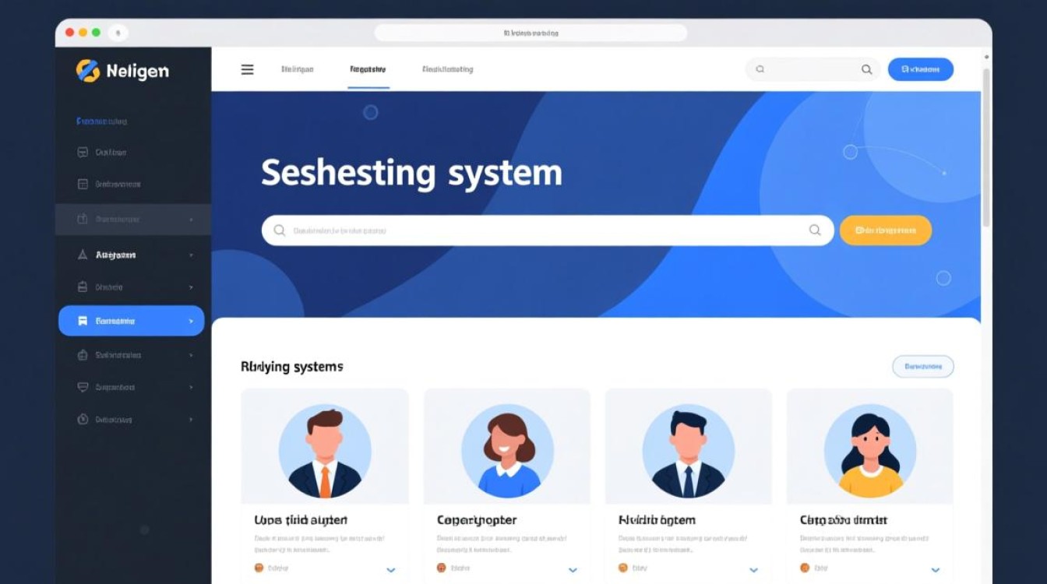Click the blue button in the top-right corner
1047x584 pixels.
[x=920, y=69]
